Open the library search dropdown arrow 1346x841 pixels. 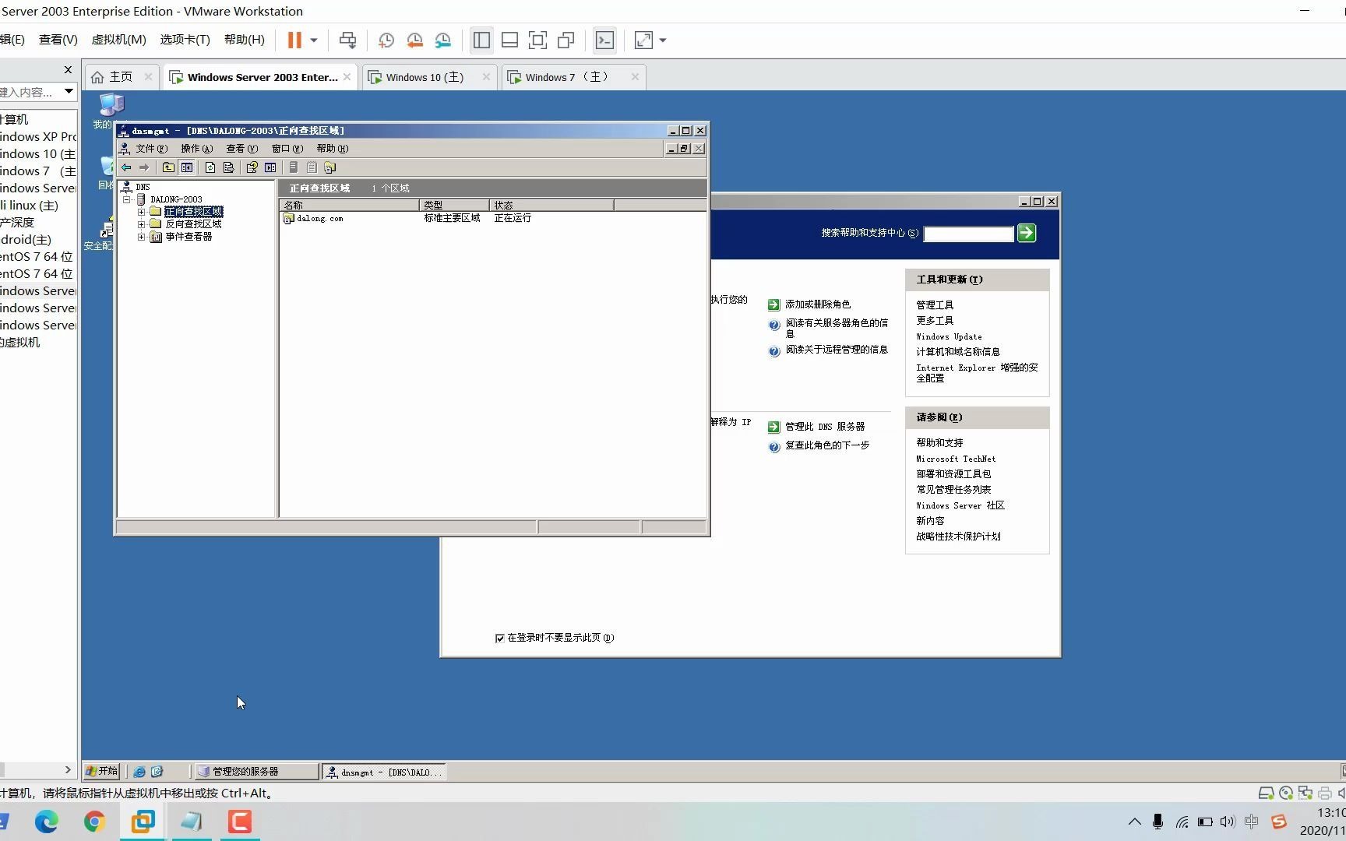pos(69,92)
